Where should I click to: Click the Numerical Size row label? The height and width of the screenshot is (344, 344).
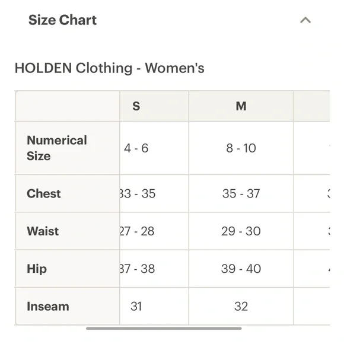click(57, 148)
